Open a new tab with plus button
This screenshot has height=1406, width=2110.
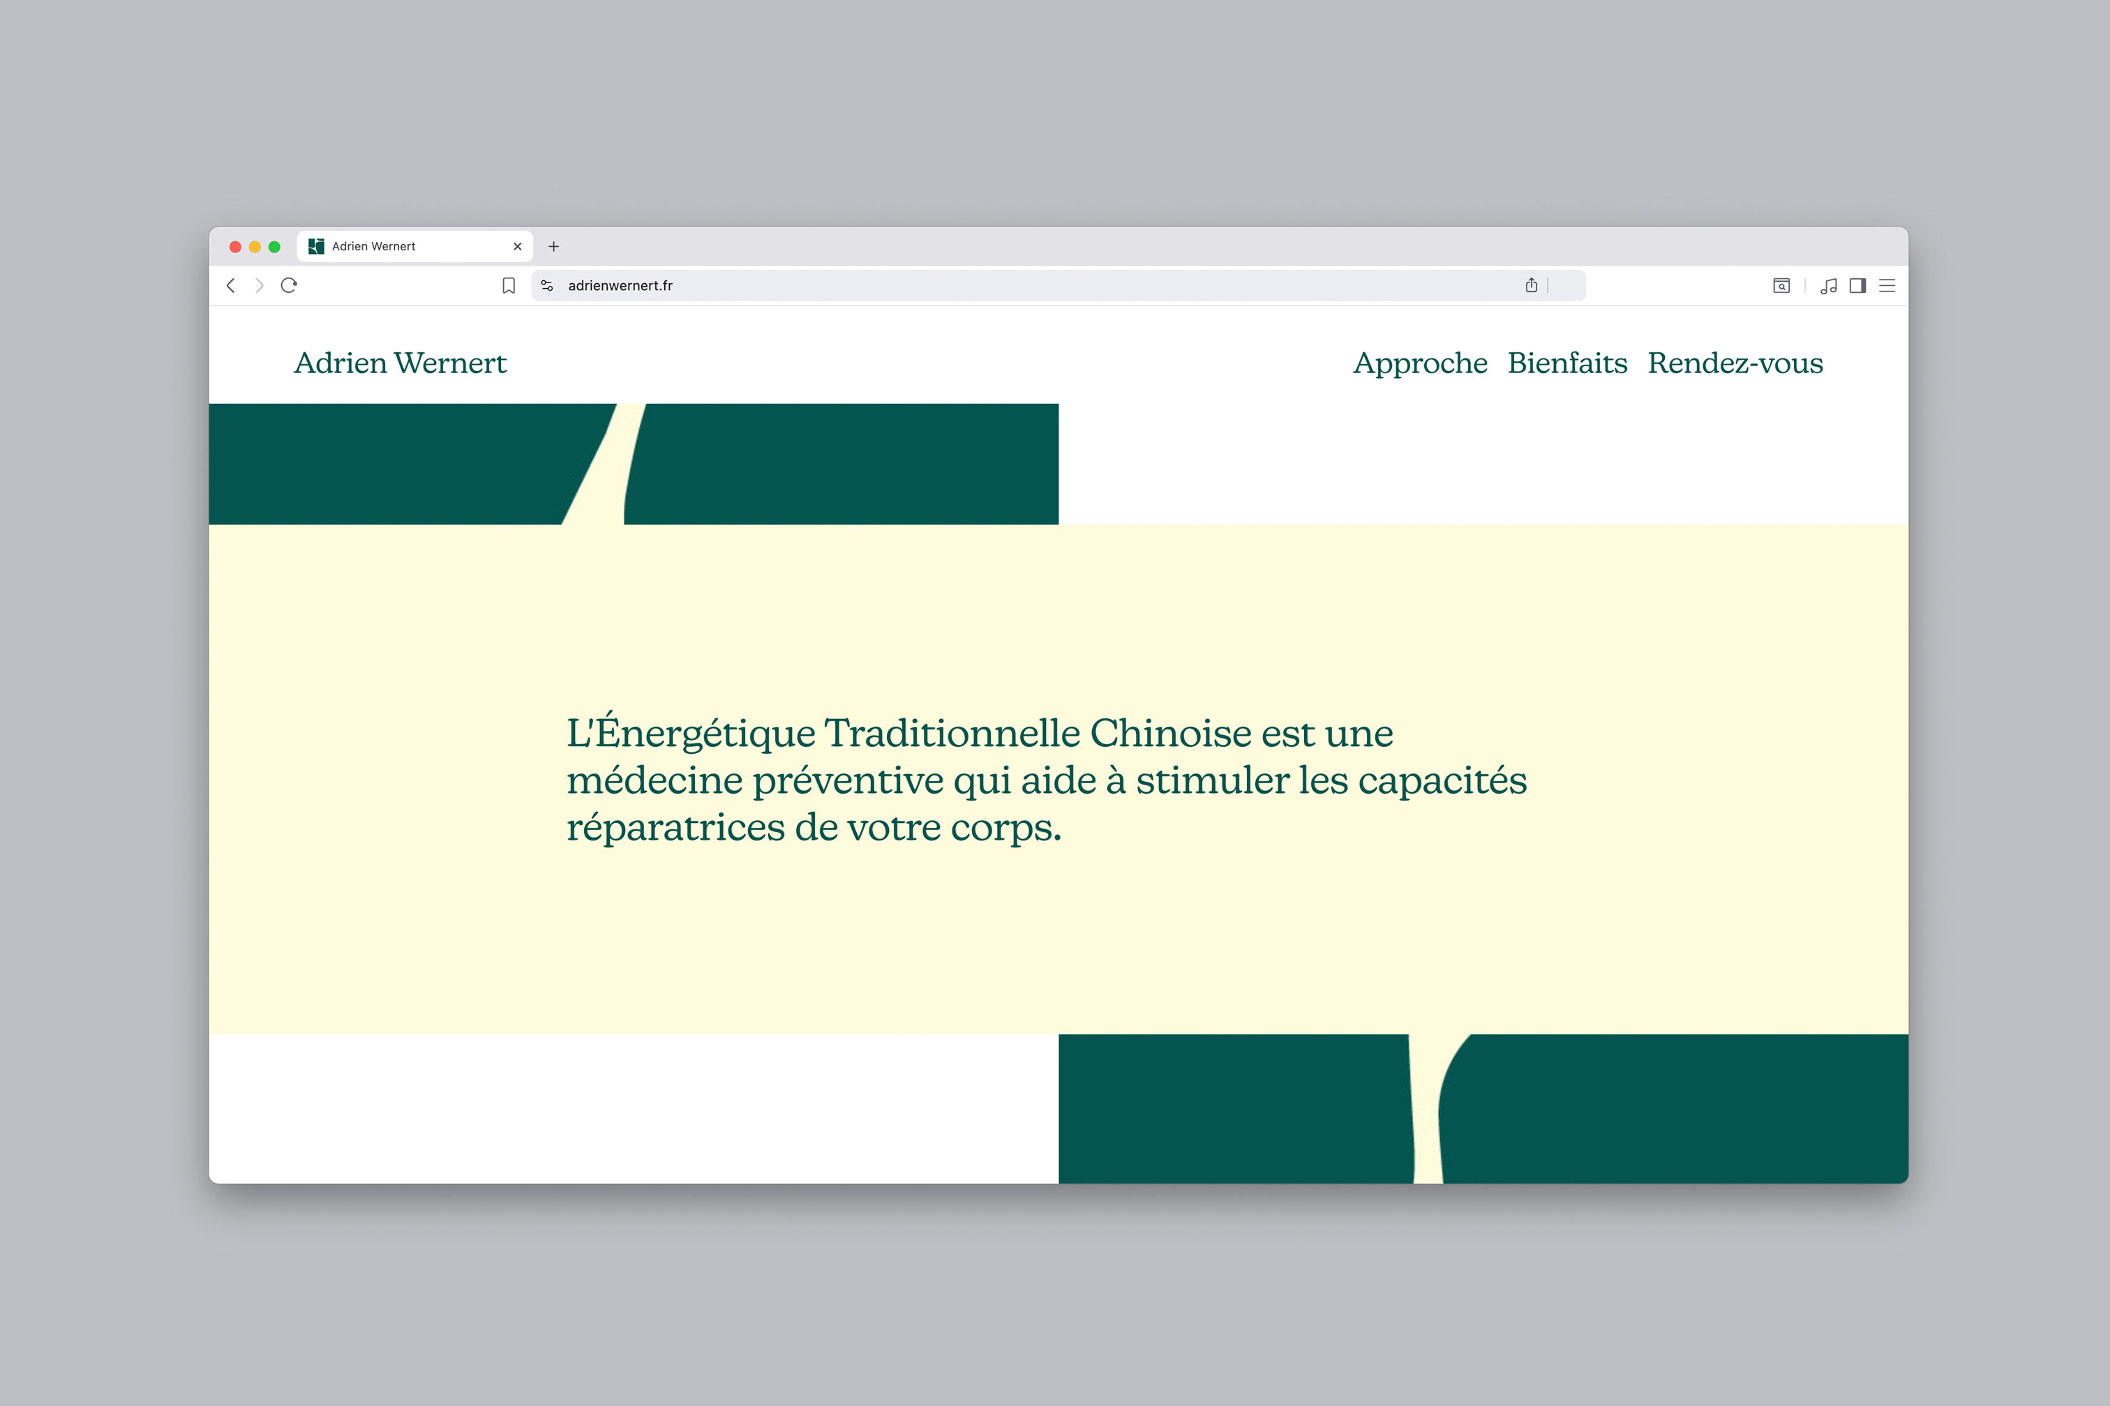[x=553, y=247]
